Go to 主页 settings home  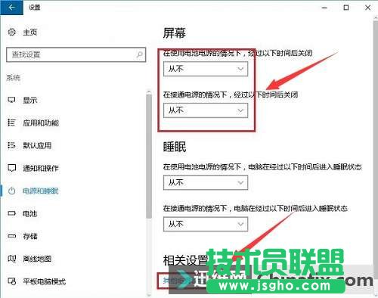[30, 33]
